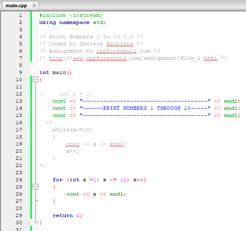
Task: Click 'Assignment by cppforschool.com' comment
Action: 100,51
